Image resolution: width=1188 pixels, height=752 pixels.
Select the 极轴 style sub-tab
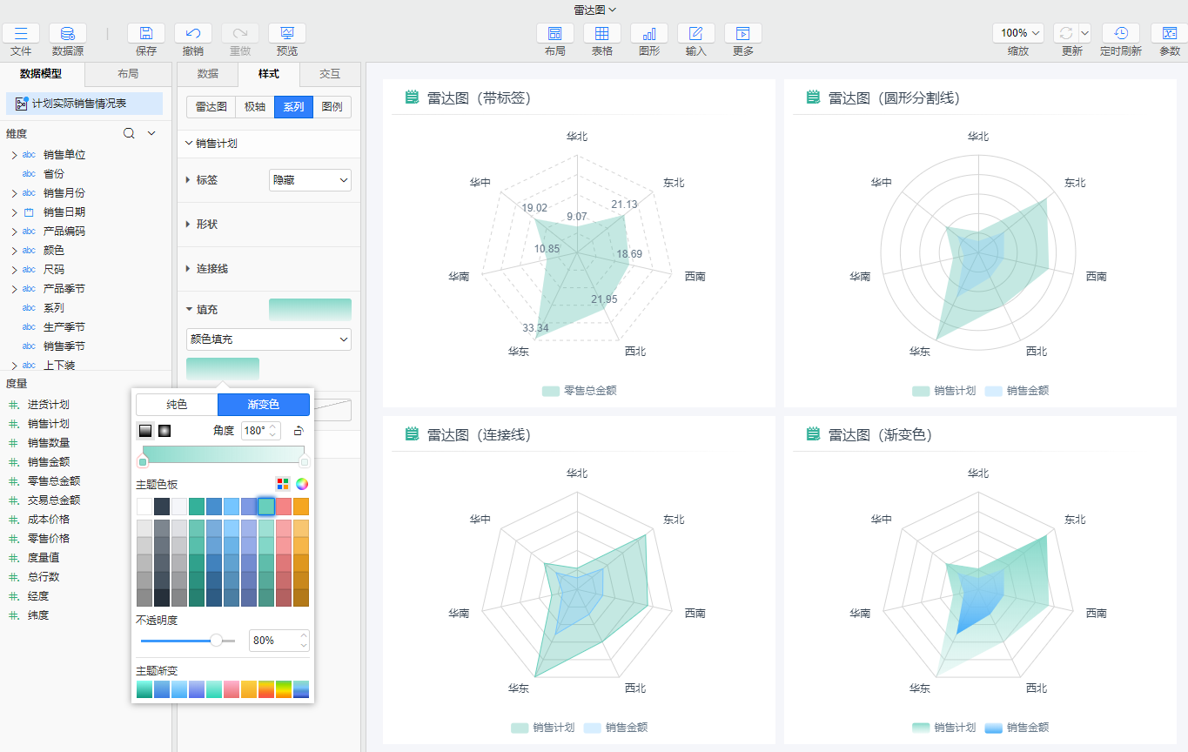click(x=255, y=107)
